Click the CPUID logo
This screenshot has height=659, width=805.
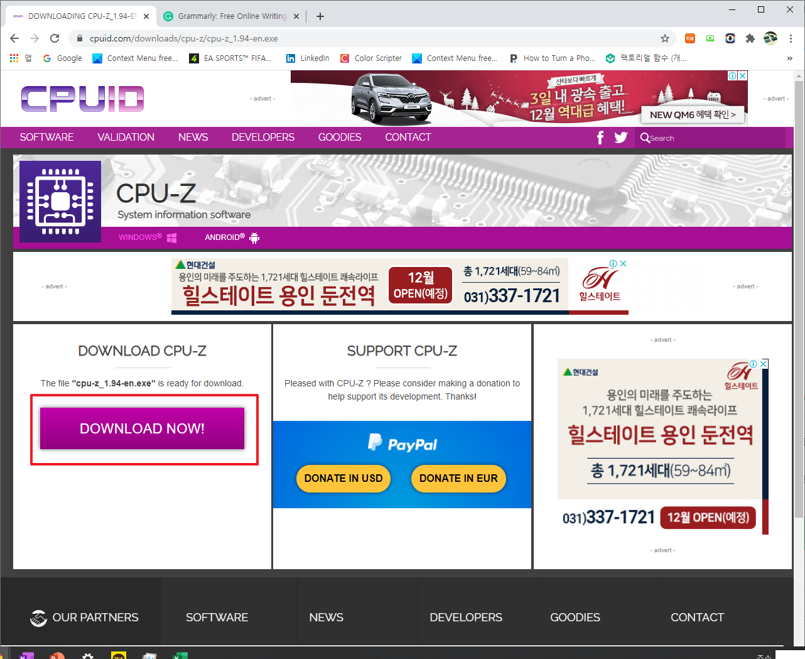tap(82, 99)
